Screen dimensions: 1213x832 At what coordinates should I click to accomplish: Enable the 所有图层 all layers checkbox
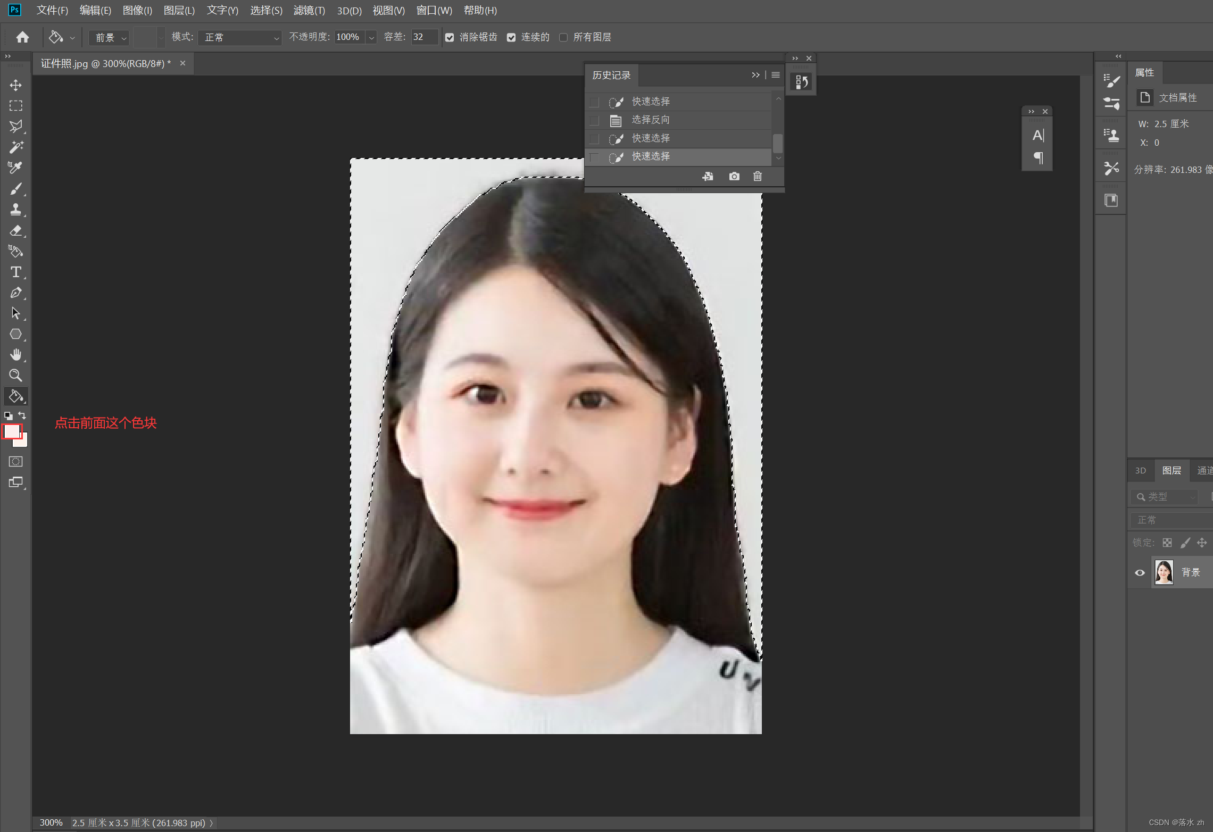coord(563,37)
